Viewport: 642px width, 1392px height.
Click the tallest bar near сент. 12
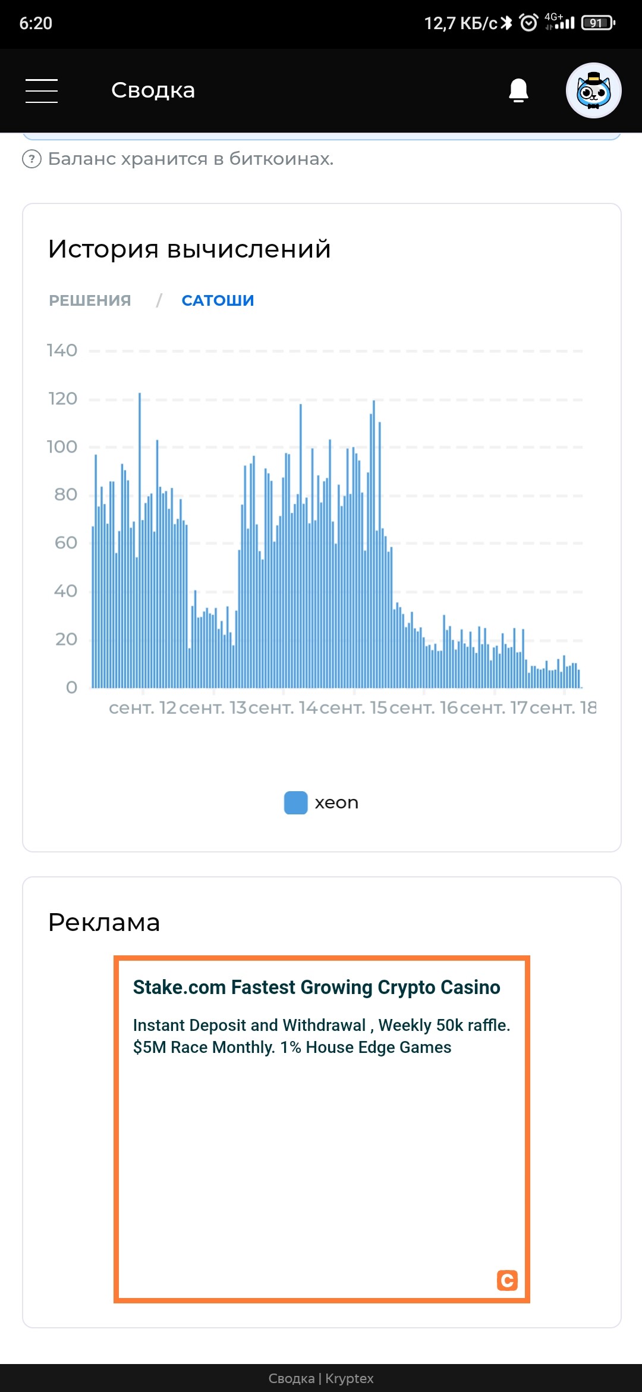pos(140,535)
